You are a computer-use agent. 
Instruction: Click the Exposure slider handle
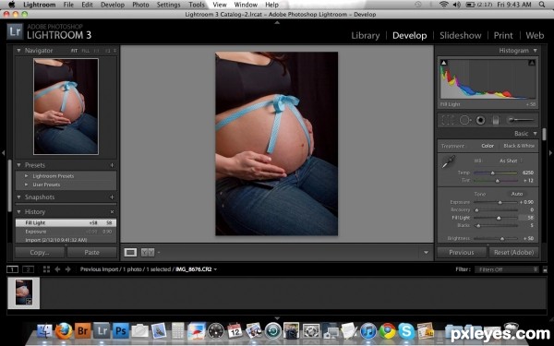click(x=500, y=202)
